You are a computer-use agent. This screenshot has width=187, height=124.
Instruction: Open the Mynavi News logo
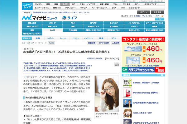tap(40, 17)
